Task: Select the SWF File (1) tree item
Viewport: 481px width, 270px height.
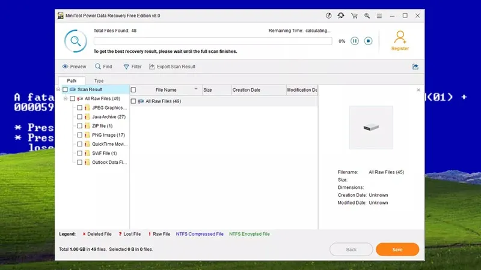Action: pyautogui.click(x=105, y=153)
